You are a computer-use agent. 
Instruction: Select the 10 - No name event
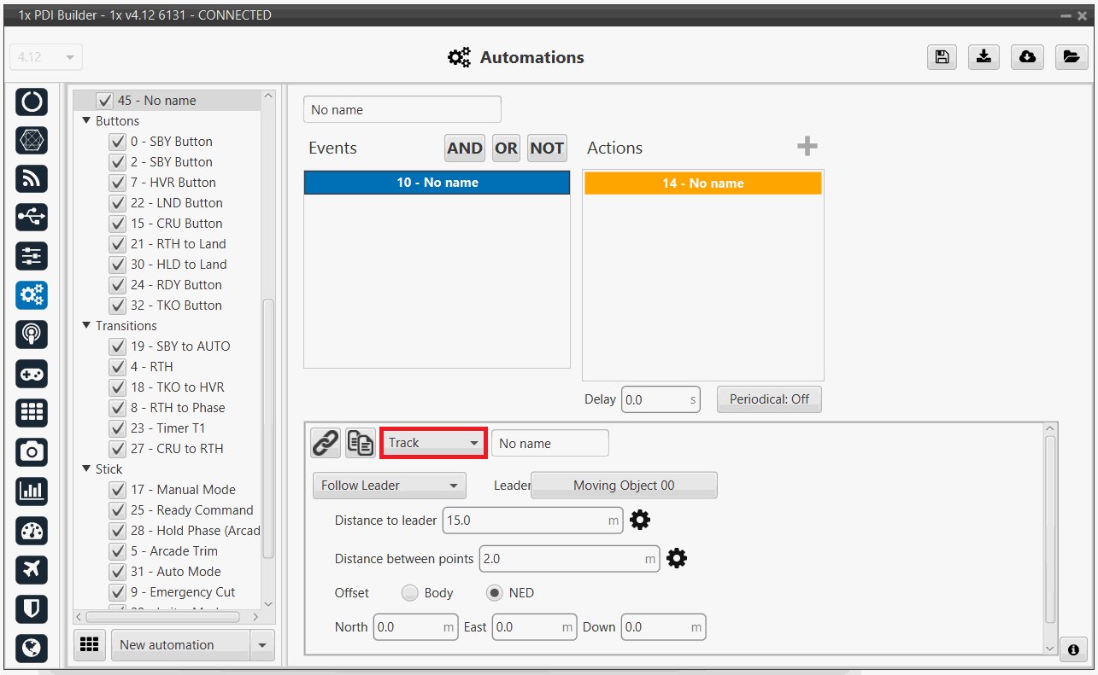point(437,183)
